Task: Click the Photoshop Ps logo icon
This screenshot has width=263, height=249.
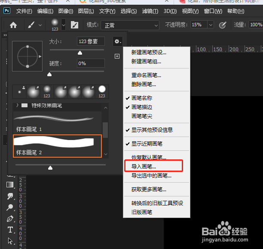Action: click(x=7, y=11)
